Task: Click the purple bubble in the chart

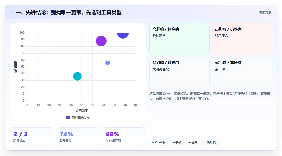Action: [x=101, y=41]
